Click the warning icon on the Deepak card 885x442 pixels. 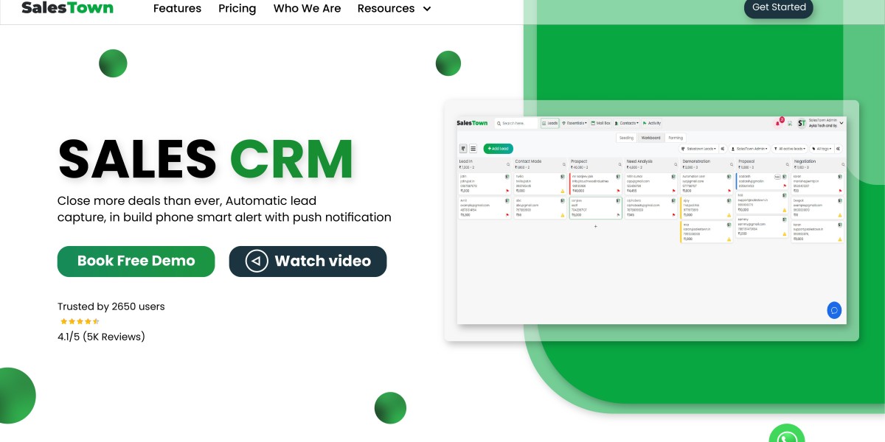[x=840, y=215]
